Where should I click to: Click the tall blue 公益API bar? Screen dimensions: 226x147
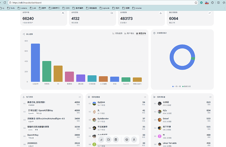[35, 63]
